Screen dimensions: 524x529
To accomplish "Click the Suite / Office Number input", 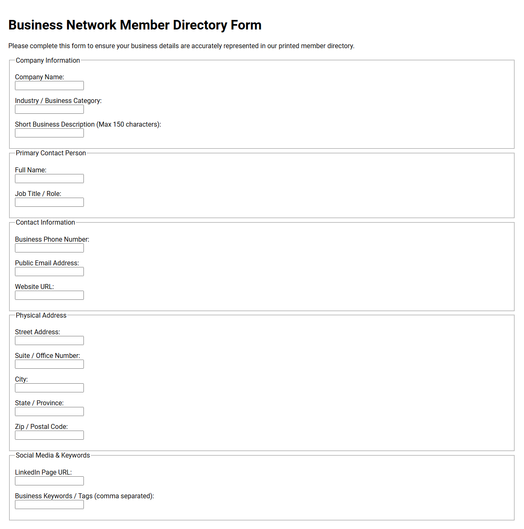I will (x=49, y=364).
